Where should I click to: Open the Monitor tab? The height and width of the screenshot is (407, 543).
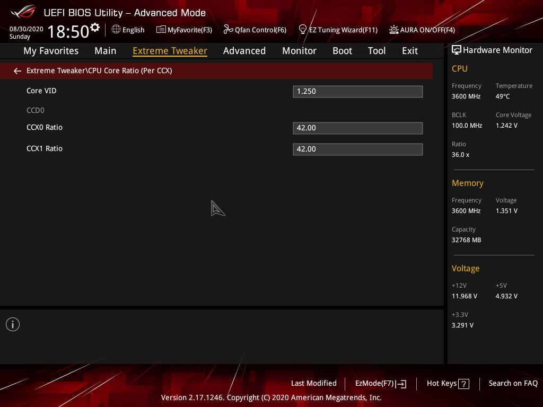(x=299, y=51)
